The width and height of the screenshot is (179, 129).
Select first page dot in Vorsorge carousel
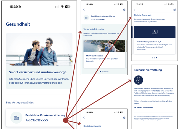tap(100, 72)
